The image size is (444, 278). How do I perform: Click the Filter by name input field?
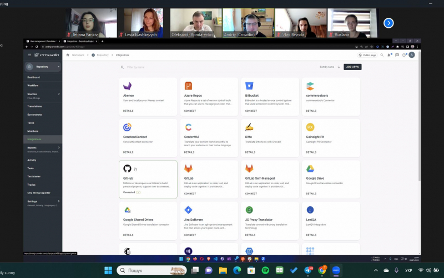pos(218,67)
